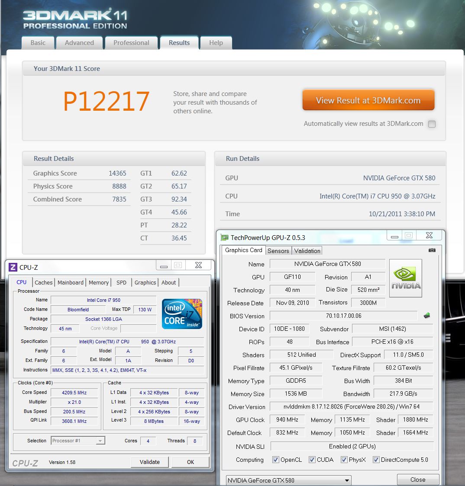Switch to the Memory tab in CPU-Z

(x=99, y=283)
